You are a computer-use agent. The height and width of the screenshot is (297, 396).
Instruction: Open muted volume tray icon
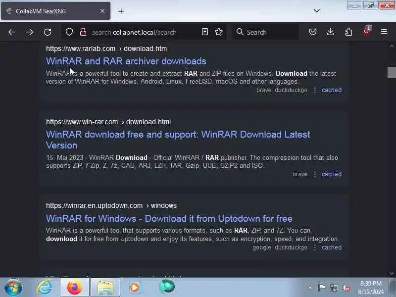coord(346,288)
